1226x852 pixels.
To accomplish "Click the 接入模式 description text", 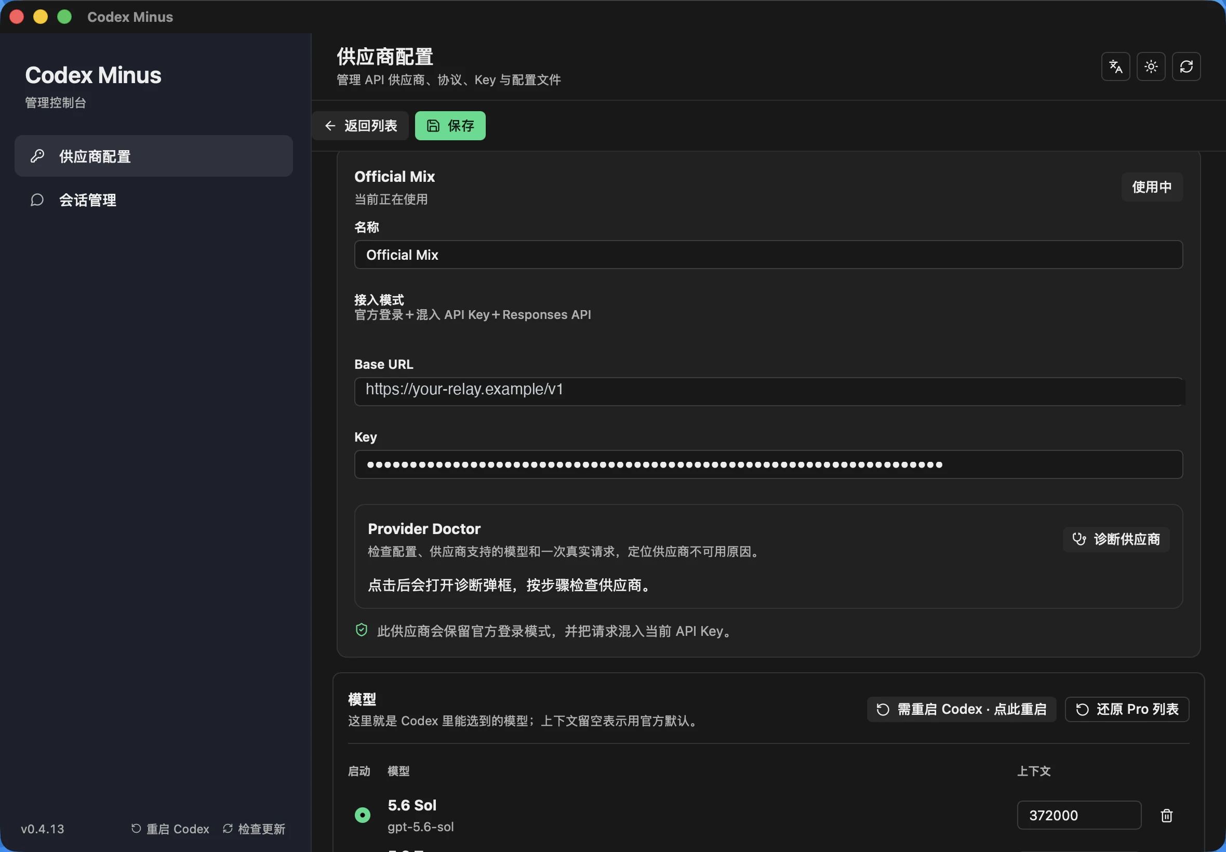I will (x=472, y=315).
